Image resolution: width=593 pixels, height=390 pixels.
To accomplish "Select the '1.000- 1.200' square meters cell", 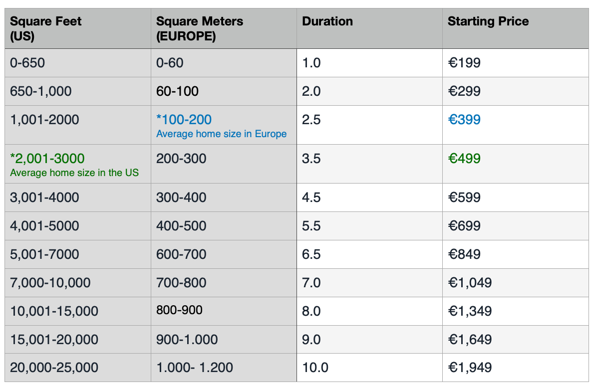I will pyautogui.click(x=224, y=368).
